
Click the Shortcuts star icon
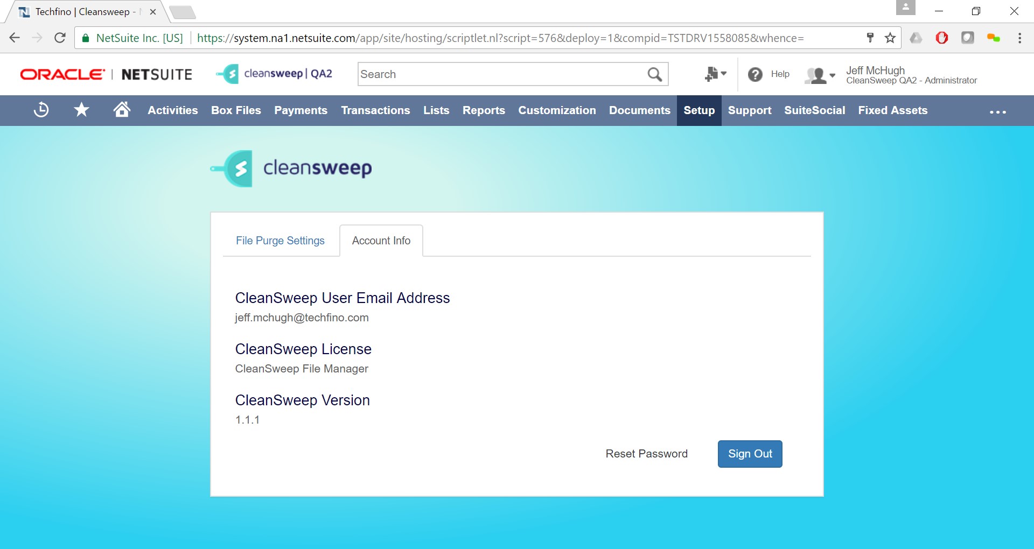point(81,110)
